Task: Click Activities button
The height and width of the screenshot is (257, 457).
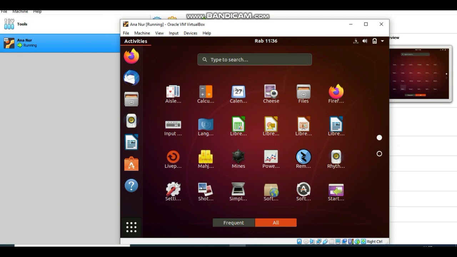Action: pos(136,41)
